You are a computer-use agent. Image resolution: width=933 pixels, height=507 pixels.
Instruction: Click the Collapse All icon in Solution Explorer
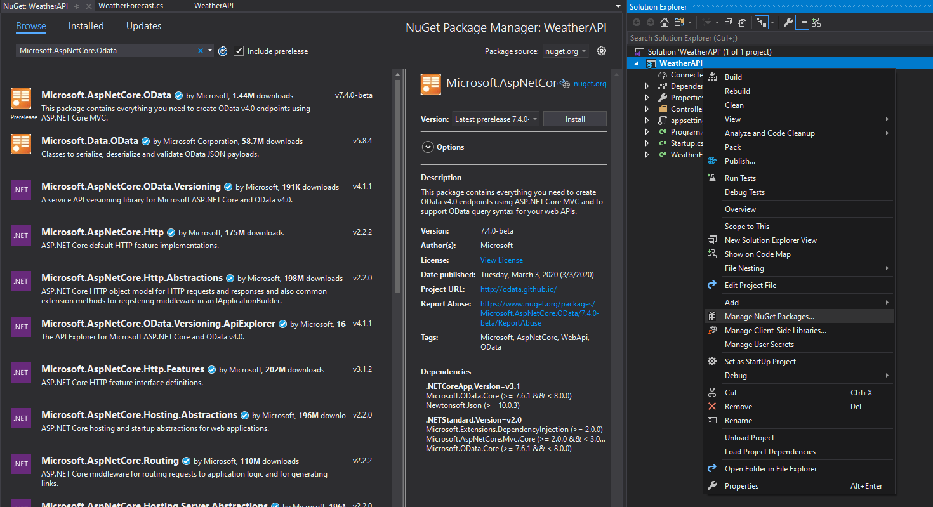pos(728,22)
